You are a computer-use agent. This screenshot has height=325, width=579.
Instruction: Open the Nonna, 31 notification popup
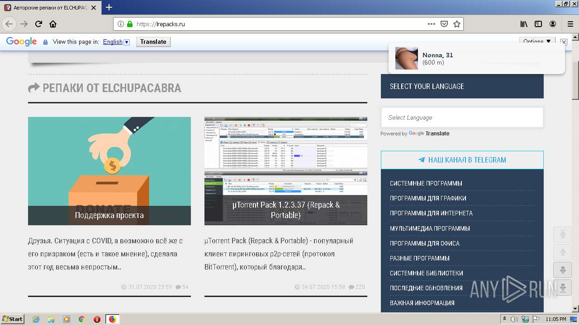click(477, 58)
